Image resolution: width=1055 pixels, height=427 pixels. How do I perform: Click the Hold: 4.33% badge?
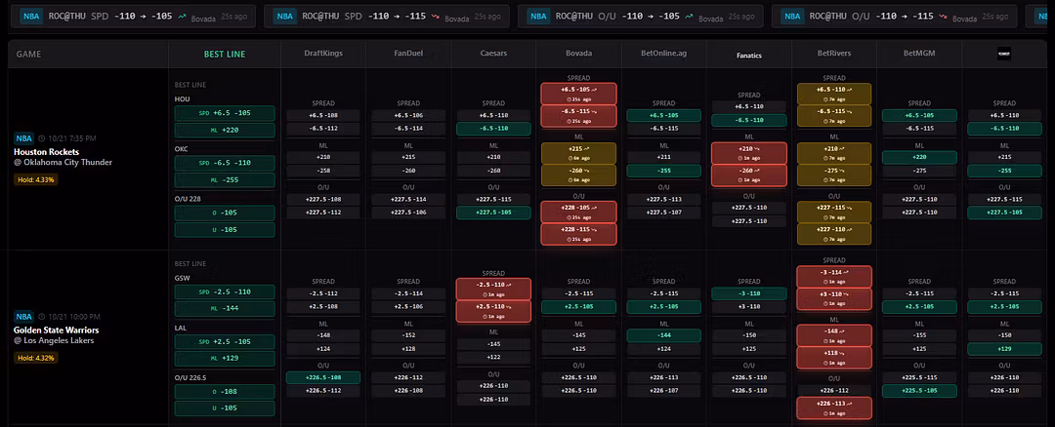[x=36, y=179]
